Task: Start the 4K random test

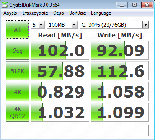Action: [18, 91]
